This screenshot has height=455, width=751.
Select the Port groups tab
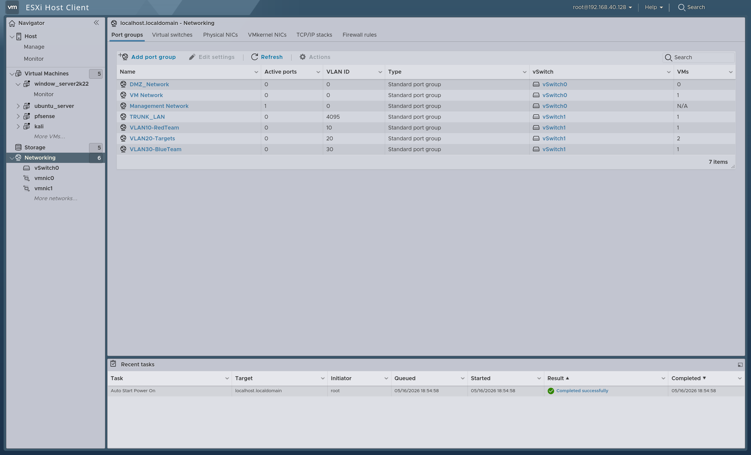click(x=127, y=35)
